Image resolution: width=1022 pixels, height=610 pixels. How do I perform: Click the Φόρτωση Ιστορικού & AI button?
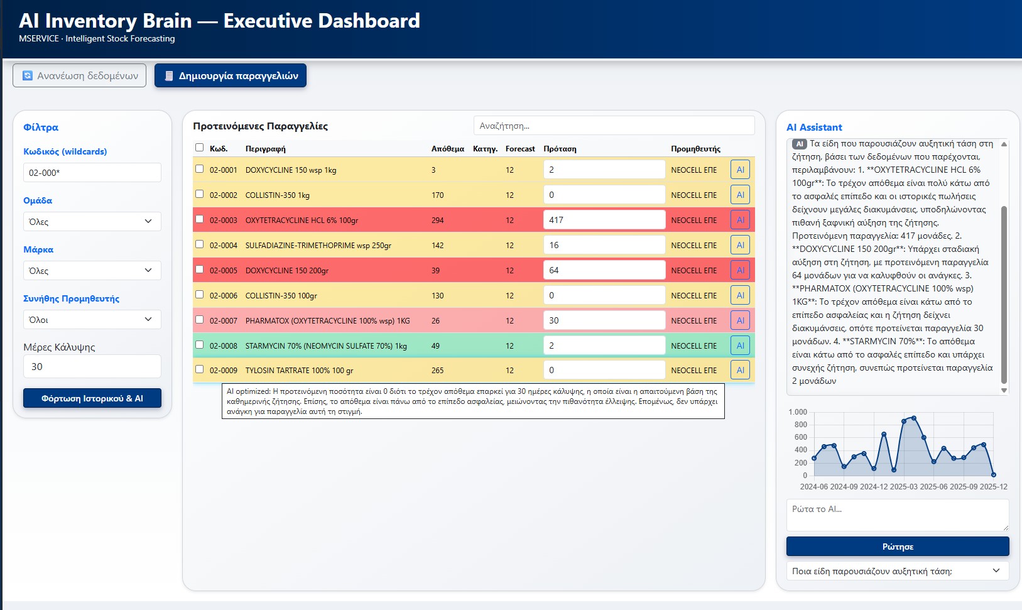pos(92,398)
